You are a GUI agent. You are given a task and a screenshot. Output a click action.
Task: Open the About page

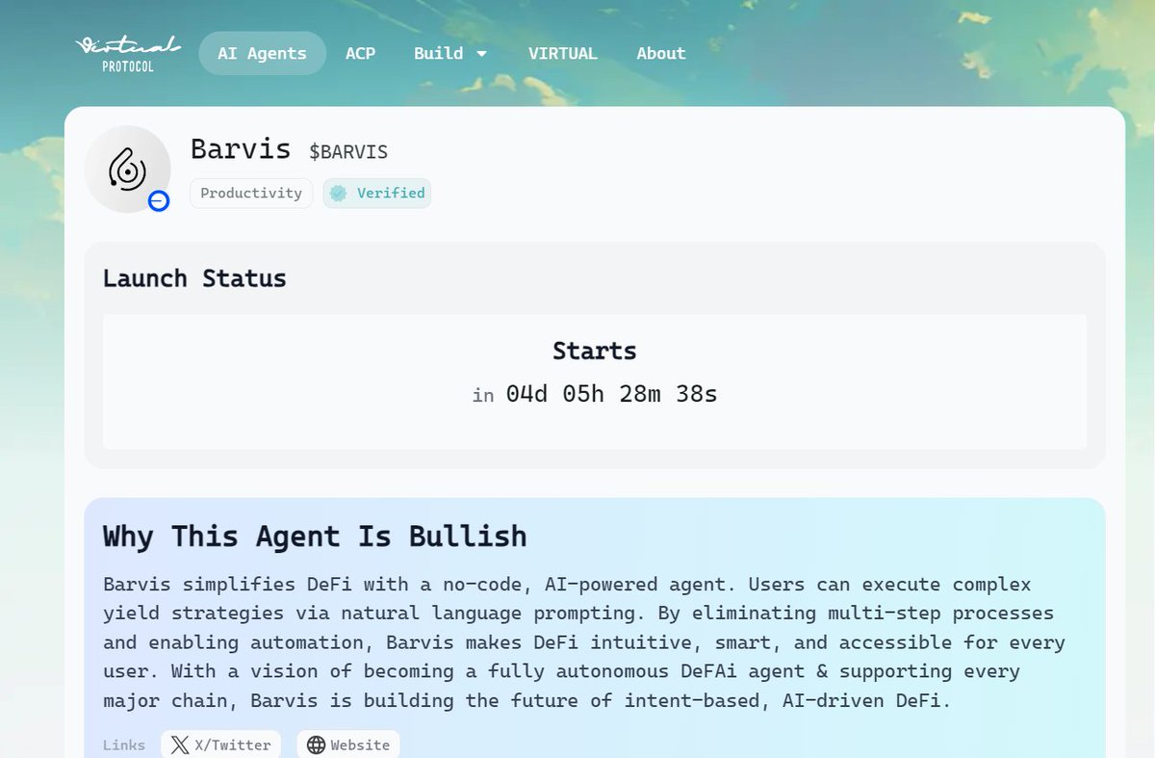coord(661,53)
